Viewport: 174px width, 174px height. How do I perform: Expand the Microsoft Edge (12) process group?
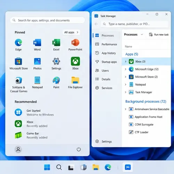click(x=126, y=69)
